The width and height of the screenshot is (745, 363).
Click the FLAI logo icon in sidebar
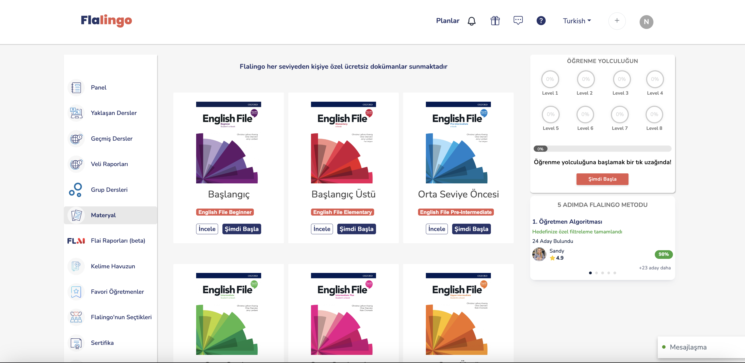[x=76, y=240]
